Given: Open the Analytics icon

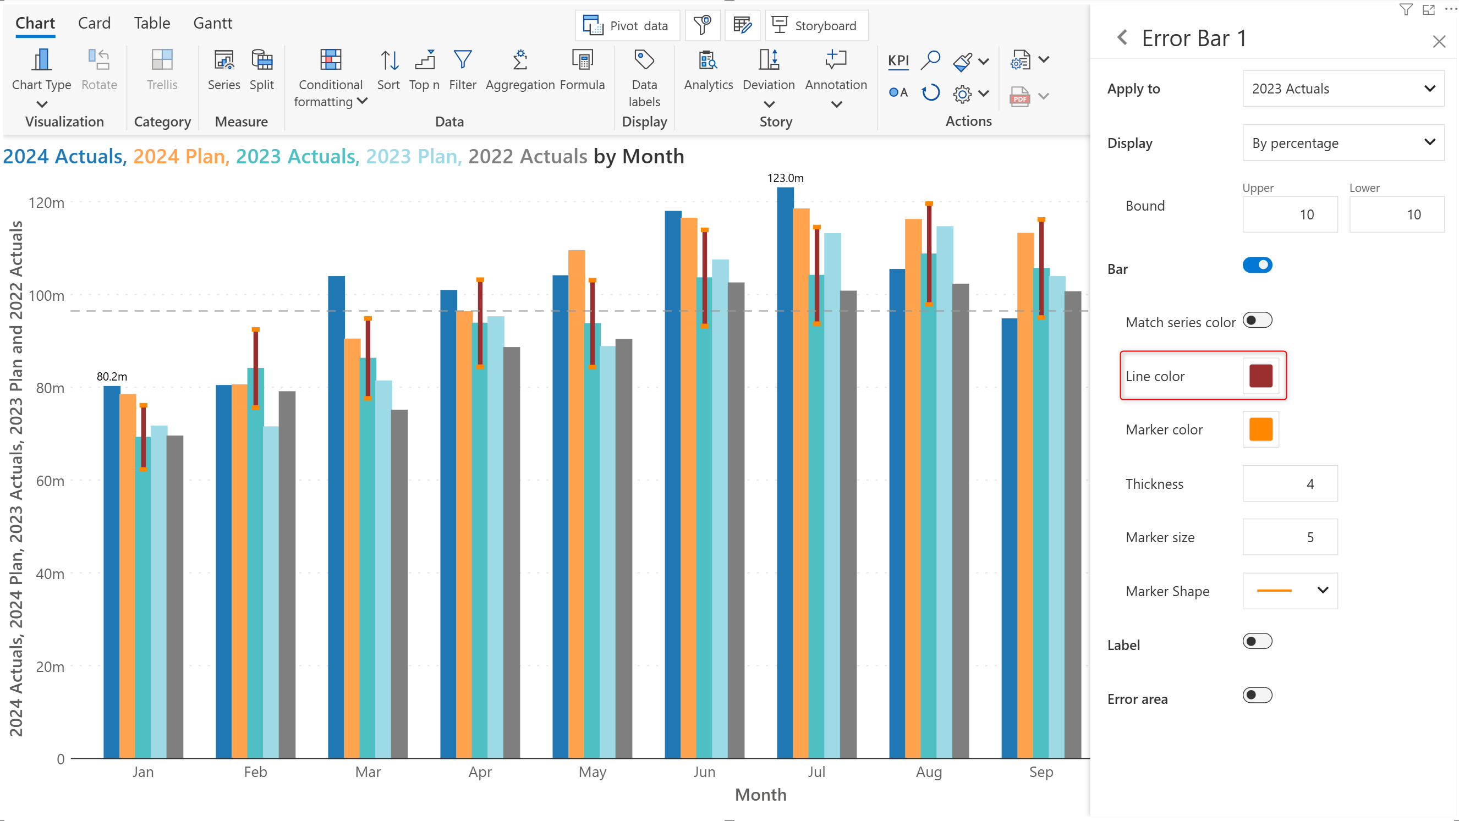Looking at the screenshot, I should click(708, 59).
